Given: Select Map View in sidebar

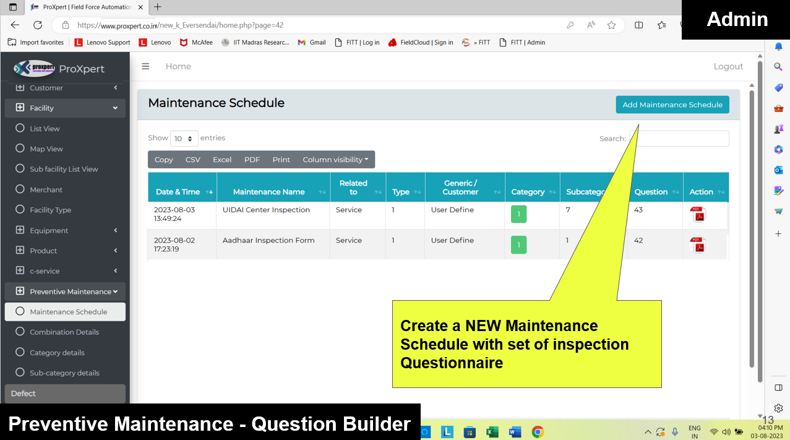Looking at the screenshot, I should [x=46, y=149].
